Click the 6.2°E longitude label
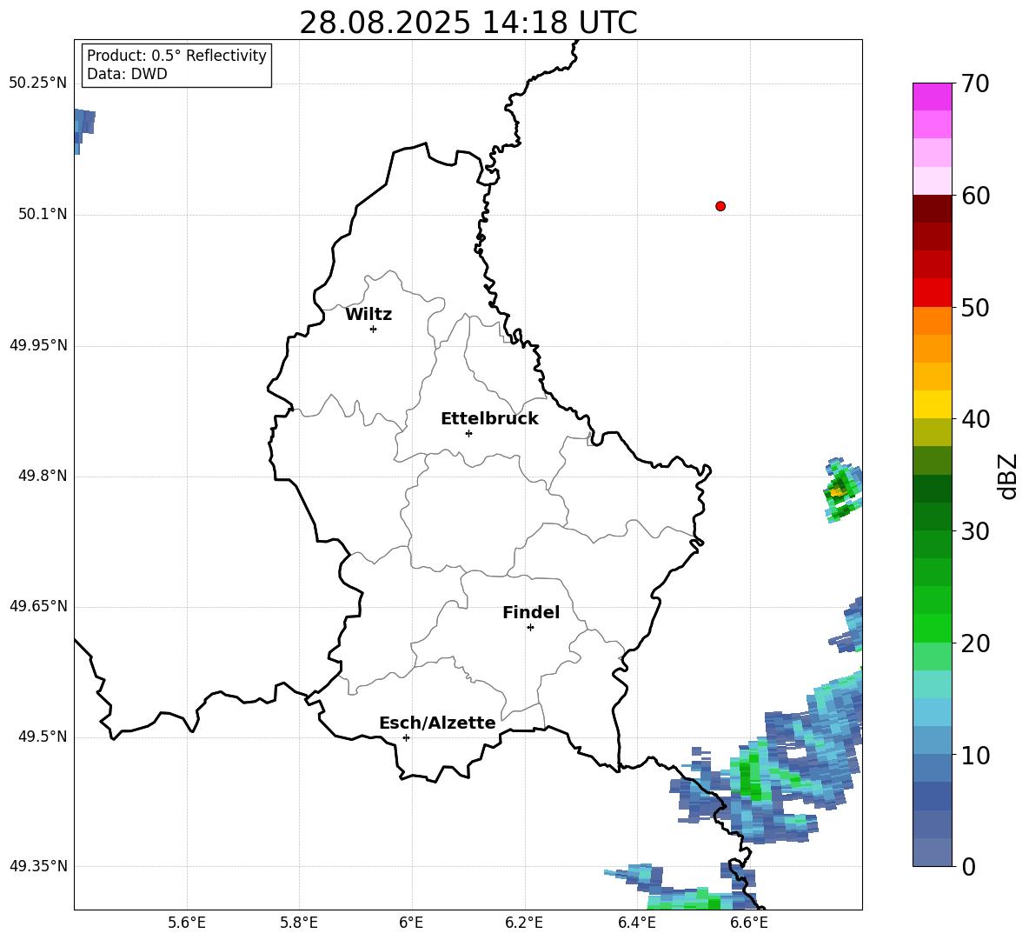This screenshot has height=940, width=1029. 524,923
